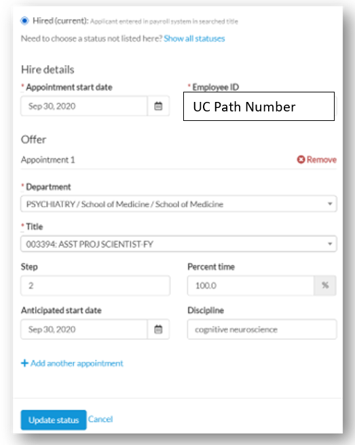
Task: Click the percent sign addon
Action: pyautogui.click(x=325, y=285)
